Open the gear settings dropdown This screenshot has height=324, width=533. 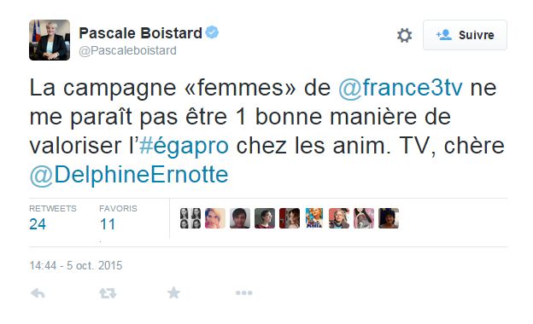[404, 35]
